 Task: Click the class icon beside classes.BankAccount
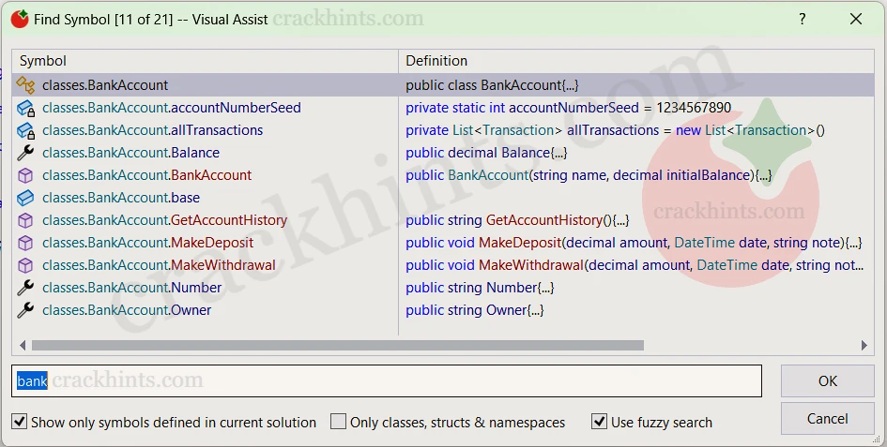pos(25,84)
